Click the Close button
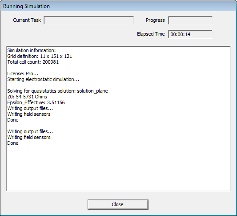Viewport: 237px width, 216px height. (118, 204)
